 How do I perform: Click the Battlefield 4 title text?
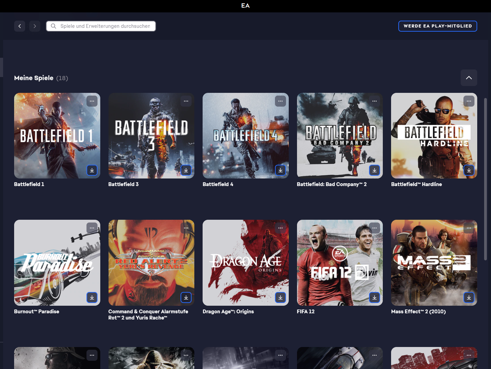pos(218,184)
